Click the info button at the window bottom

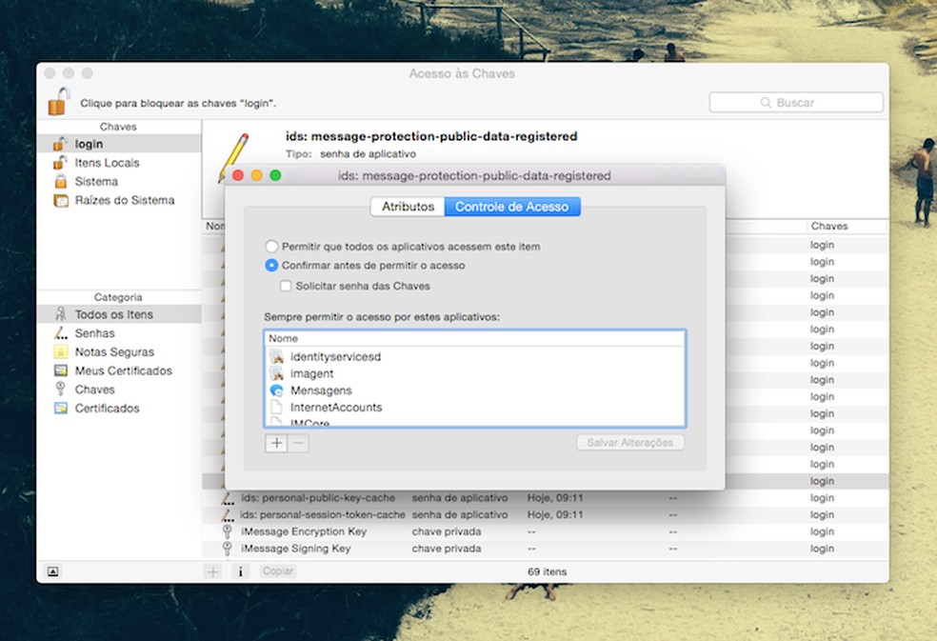241,570
